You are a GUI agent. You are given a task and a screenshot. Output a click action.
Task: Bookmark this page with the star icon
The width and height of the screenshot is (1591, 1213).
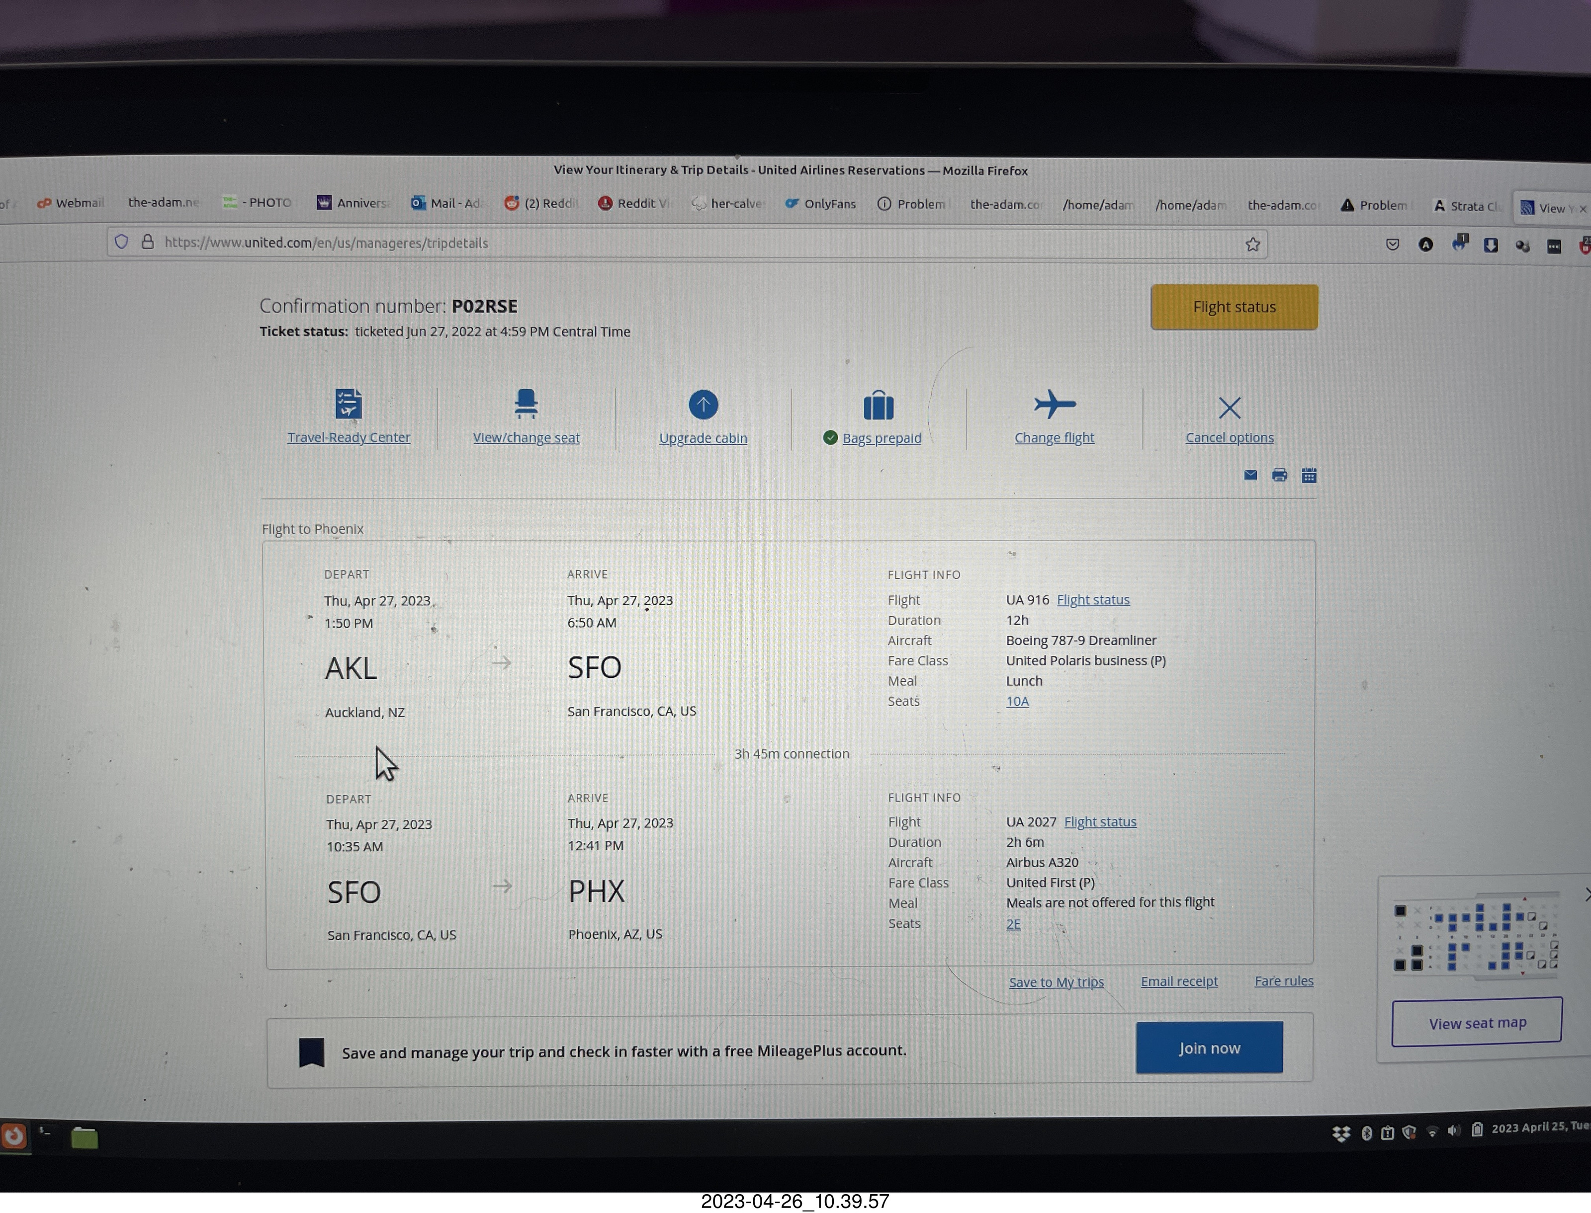pos(1252,245)
